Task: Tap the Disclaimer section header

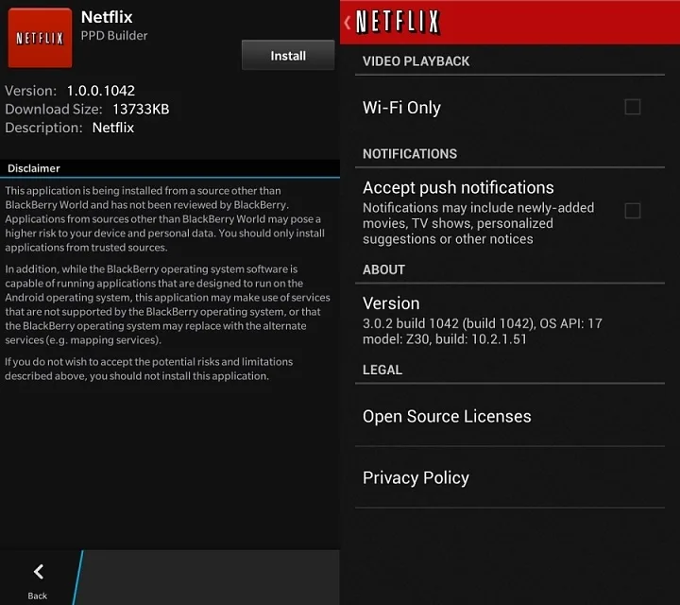Action: 170,168
